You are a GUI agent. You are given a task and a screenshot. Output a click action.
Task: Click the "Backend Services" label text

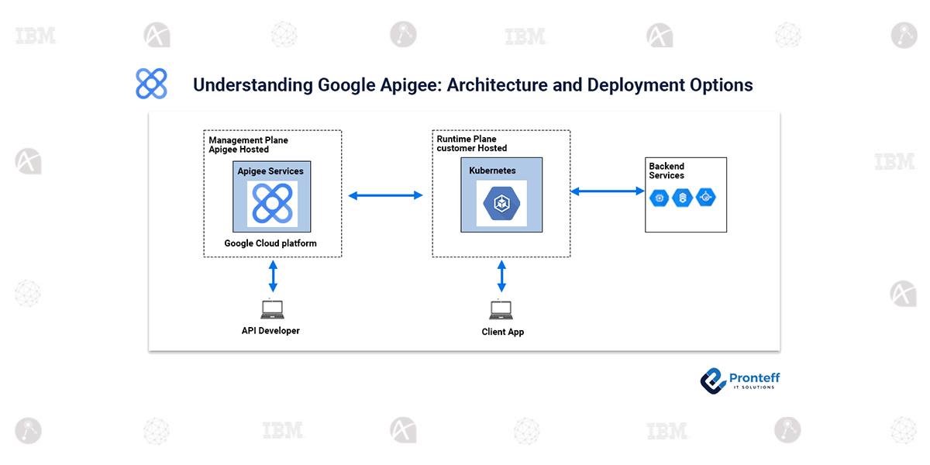[666, 170]
